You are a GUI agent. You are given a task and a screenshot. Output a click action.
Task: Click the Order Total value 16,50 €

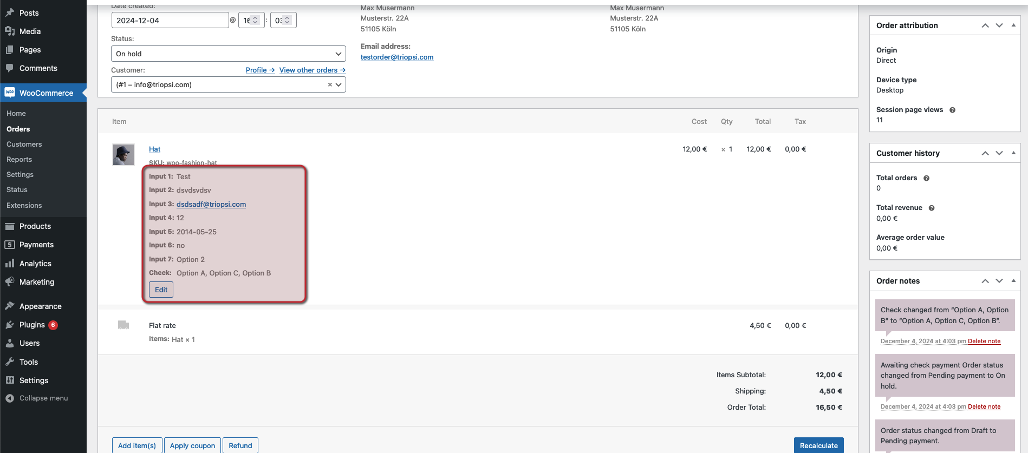click(829, 408)
